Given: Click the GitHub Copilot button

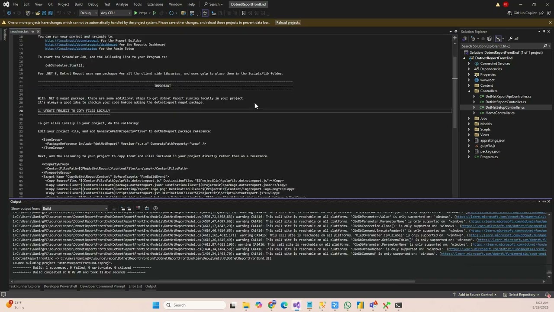Looking at the screenshot, I should 522,13.
